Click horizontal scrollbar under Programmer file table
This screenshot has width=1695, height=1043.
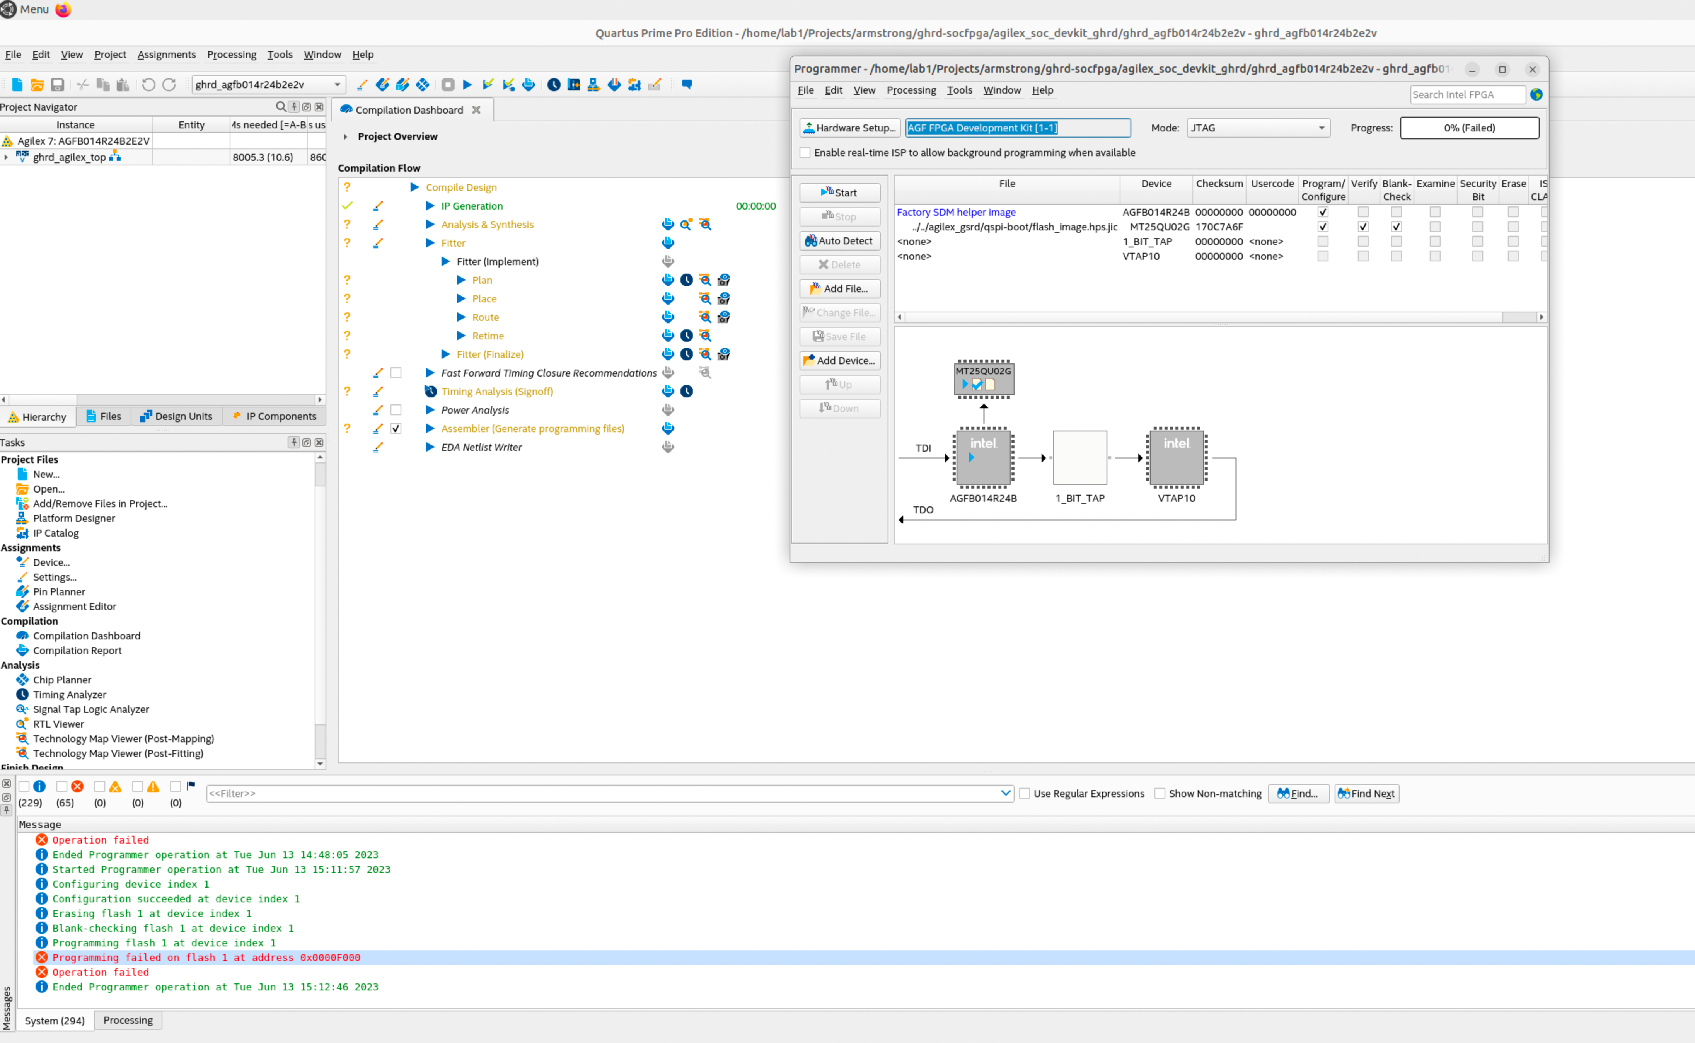[x=1220, y=317]
